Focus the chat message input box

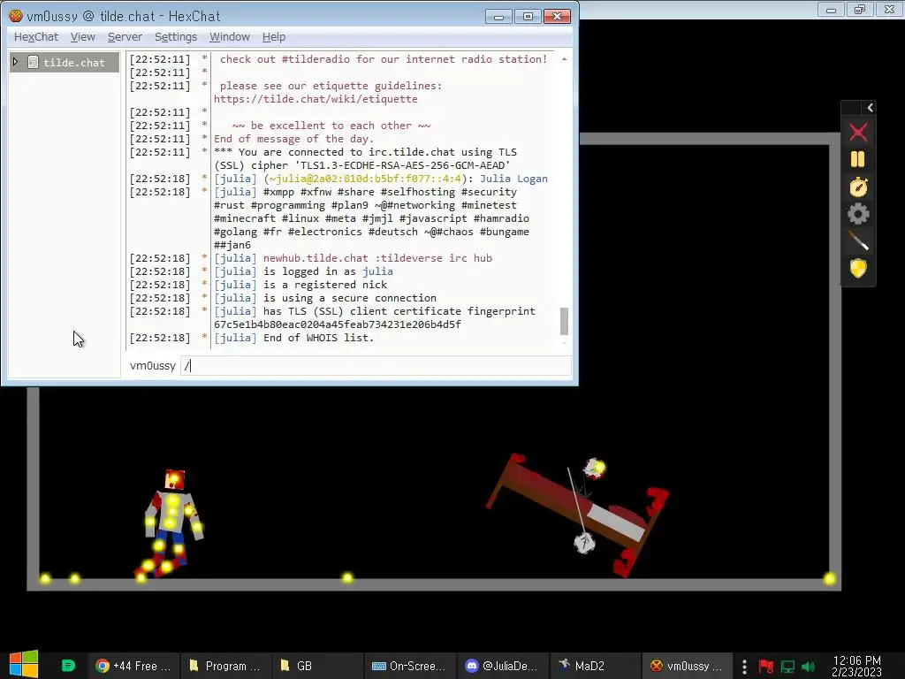coord(376,365)
